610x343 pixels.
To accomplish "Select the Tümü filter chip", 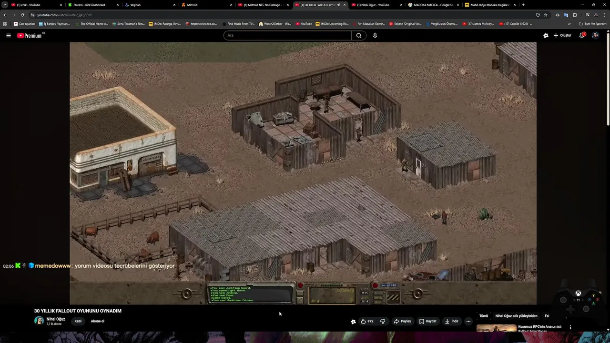I will (x=484, y=316).
